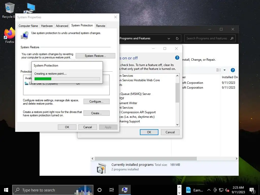Click Cancel in Windows Features dialog
The image size is (260, 195).
(170, 132)
